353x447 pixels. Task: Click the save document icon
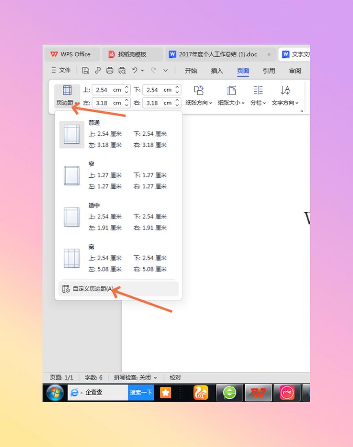(86, 70)
